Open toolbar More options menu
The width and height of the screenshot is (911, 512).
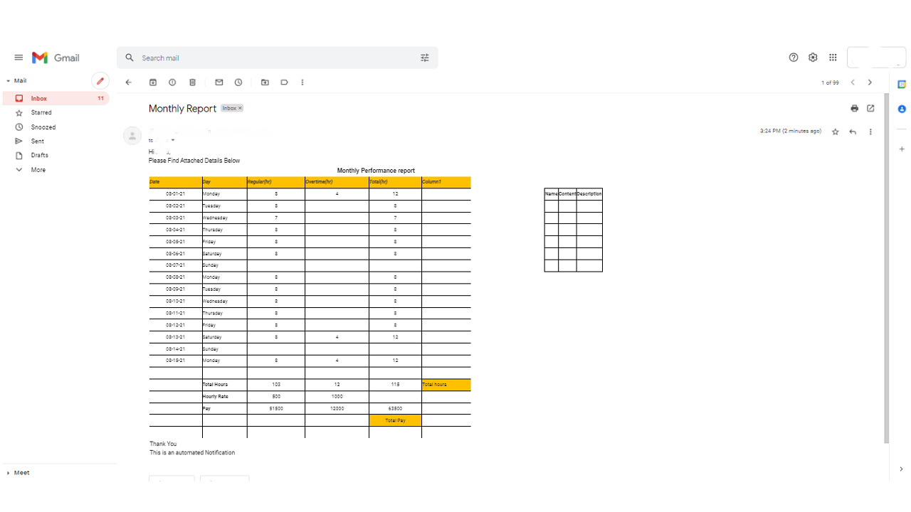[x=302, y=82]
